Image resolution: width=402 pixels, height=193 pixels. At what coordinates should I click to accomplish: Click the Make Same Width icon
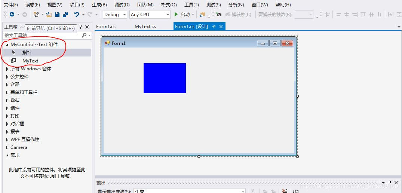tap(391, 15)
